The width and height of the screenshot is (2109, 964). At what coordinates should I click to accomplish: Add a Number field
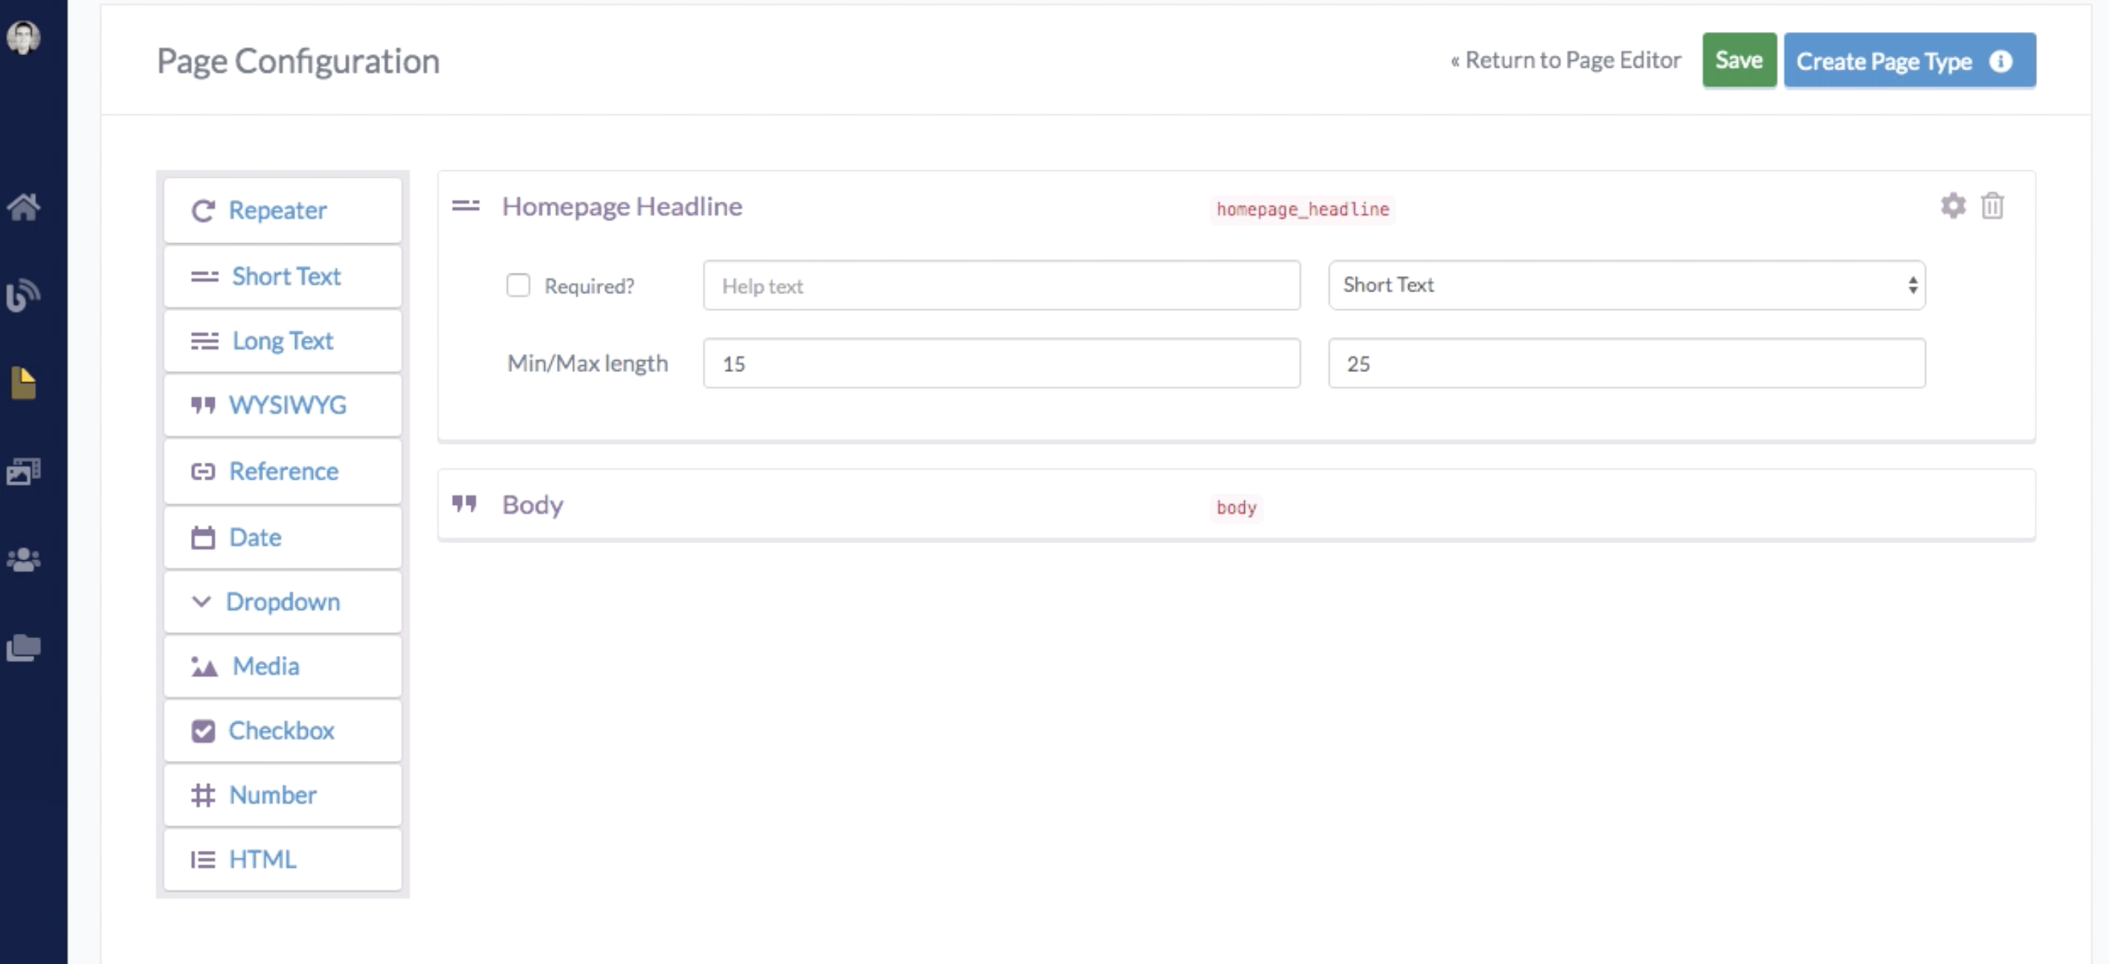[283, 795]
